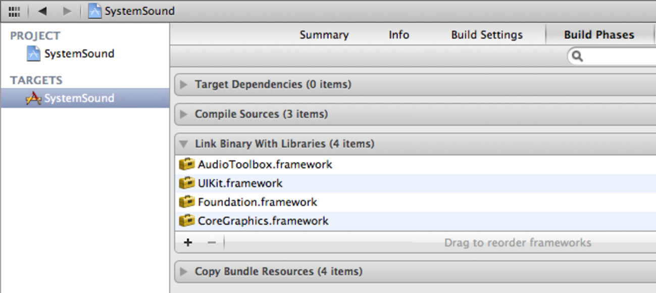Select the SystemSound target
Screen dimensions: 656x293
point(70,98)
